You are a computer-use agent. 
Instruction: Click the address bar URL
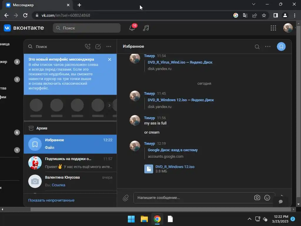click(x=66, y=15)
